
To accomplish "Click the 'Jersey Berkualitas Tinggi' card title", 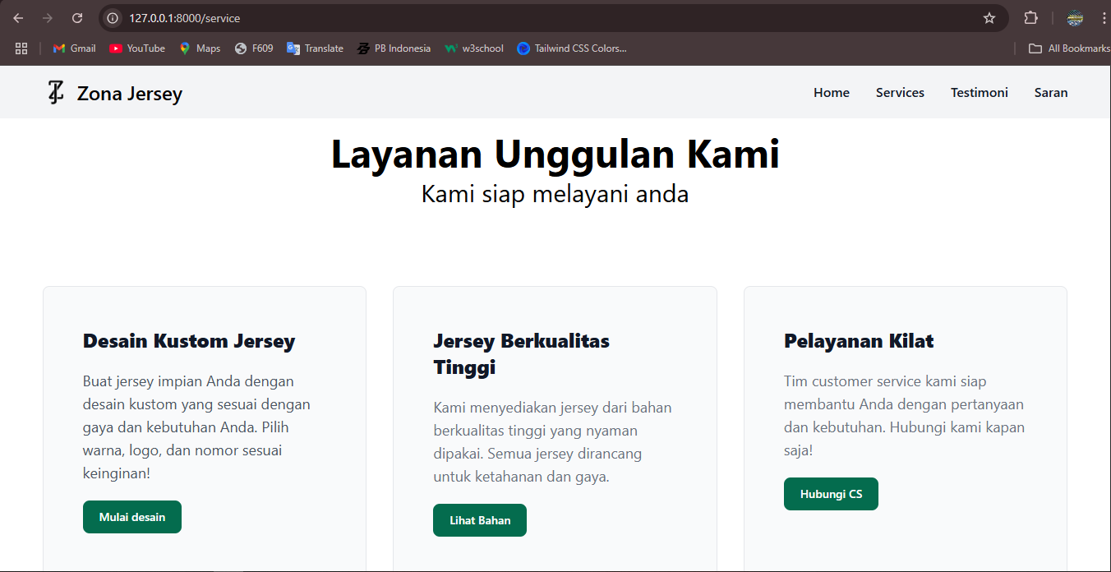I will click(522, 354).
